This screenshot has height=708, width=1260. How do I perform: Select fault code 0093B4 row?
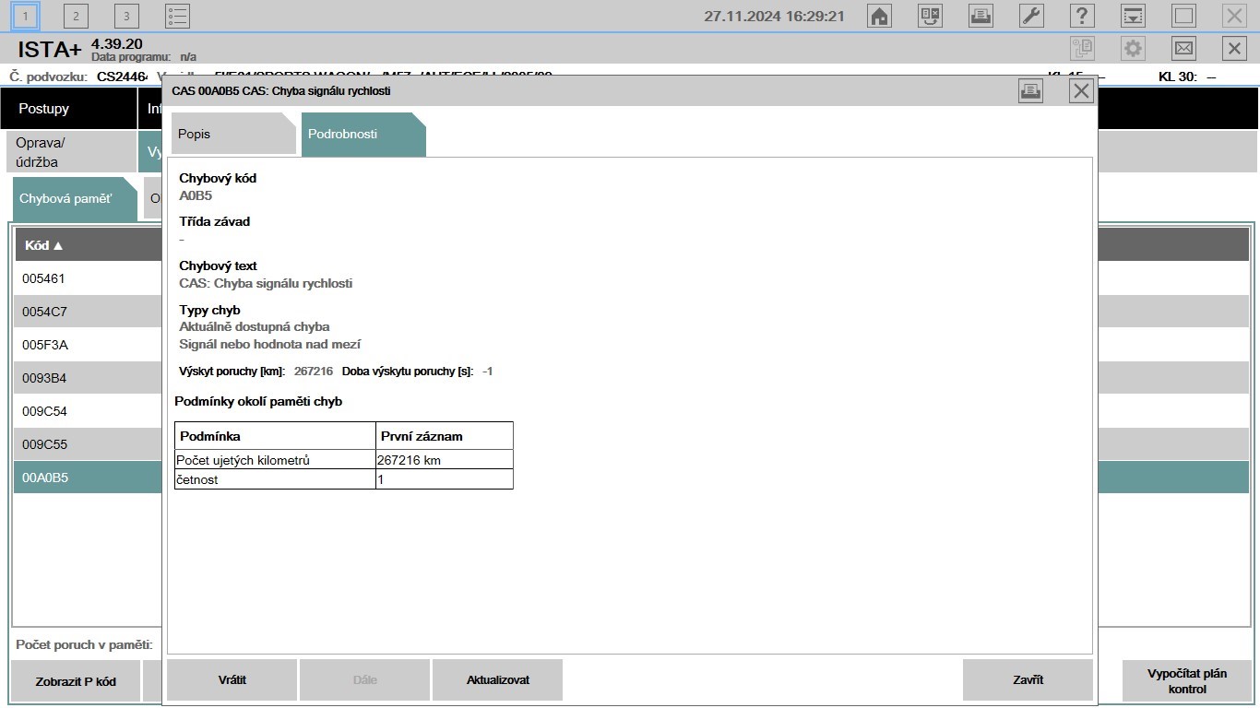(89, 378)
